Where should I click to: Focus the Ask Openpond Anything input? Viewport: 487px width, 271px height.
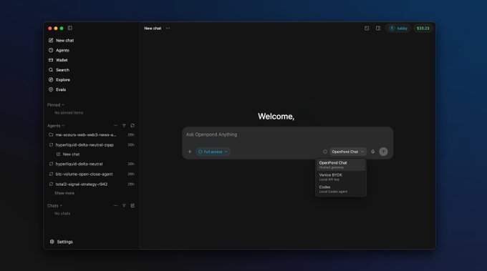[x=287, y=134]
